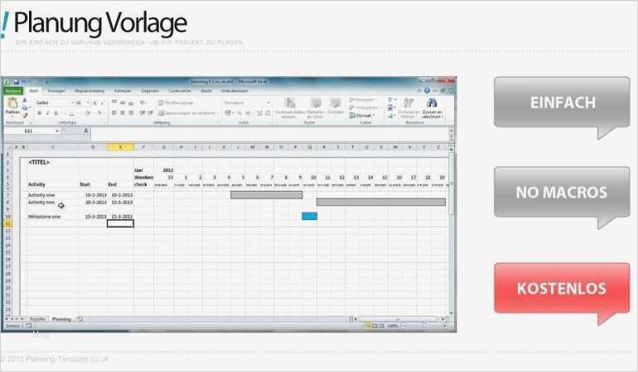The image size is (638, 372).
Task: Toggle bold formatting in the ribbon
Action: pyautogui.click(x=40, y=113)
